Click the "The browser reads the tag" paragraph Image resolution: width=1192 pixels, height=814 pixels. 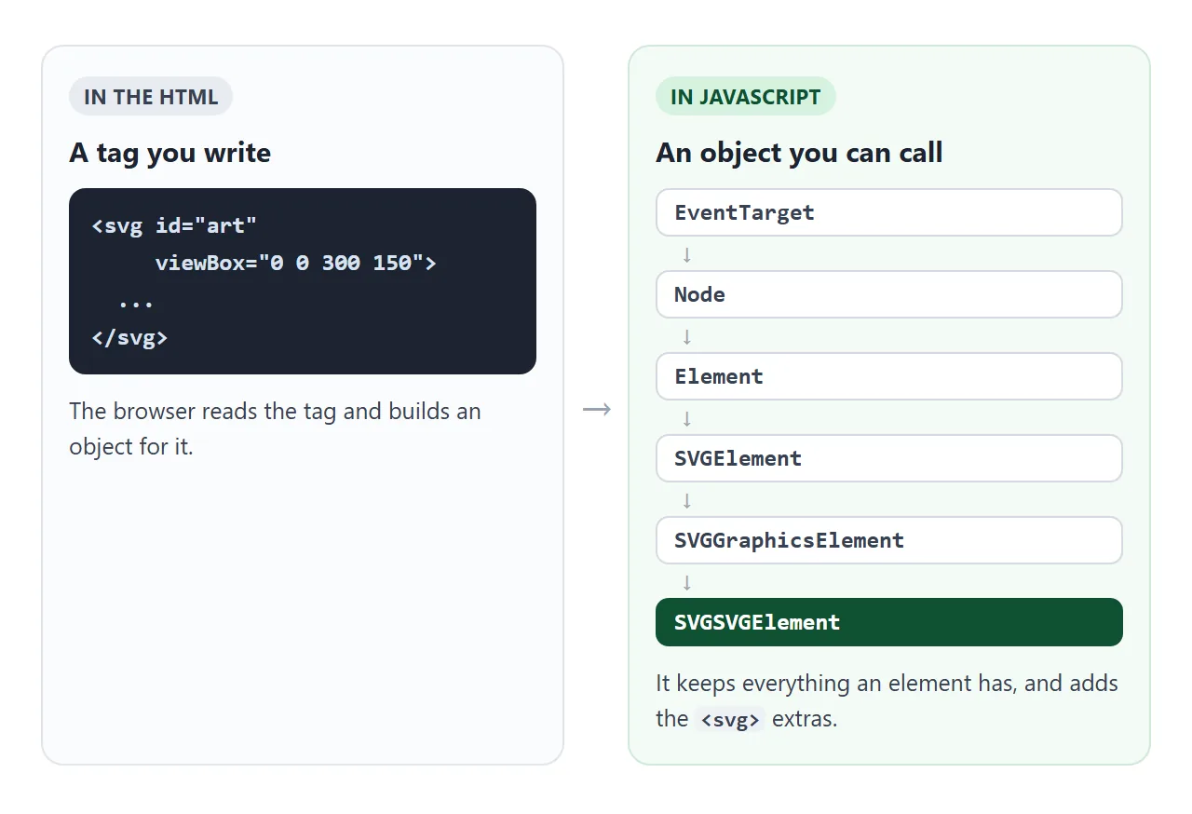click(276, 428)
